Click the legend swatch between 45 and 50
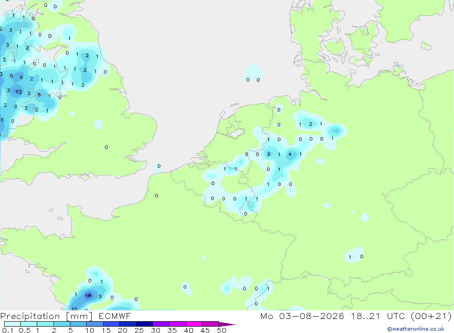The image size is (454, 333). pos(210,324)
